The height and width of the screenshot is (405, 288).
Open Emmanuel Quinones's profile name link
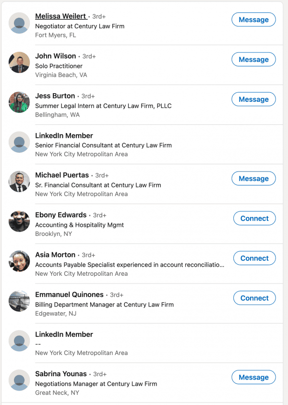pyautogui.click(x=69, y=295)
